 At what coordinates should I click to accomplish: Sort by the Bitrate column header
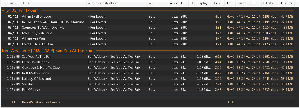click(270, 3)
